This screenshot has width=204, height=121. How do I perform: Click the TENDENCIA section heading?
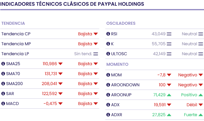(13, 23)
